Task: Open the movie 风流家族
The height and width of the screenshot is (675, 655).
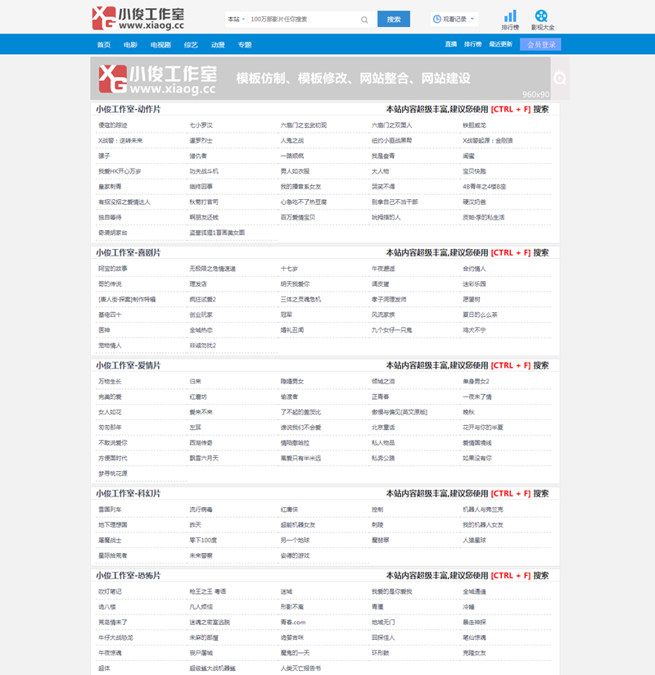Action: pyautogui.click(x=383, y=315)
